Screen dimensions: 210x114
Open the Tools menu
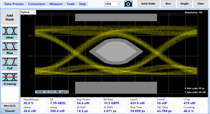tap(71, 4)
